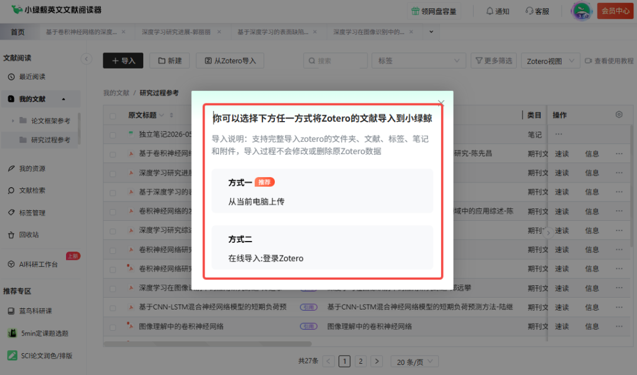This screenshot has width=637, height=375.
Task: Check the 基于CNN-LSTM混合神经网络 row checkbox
Action: point(113,308)
